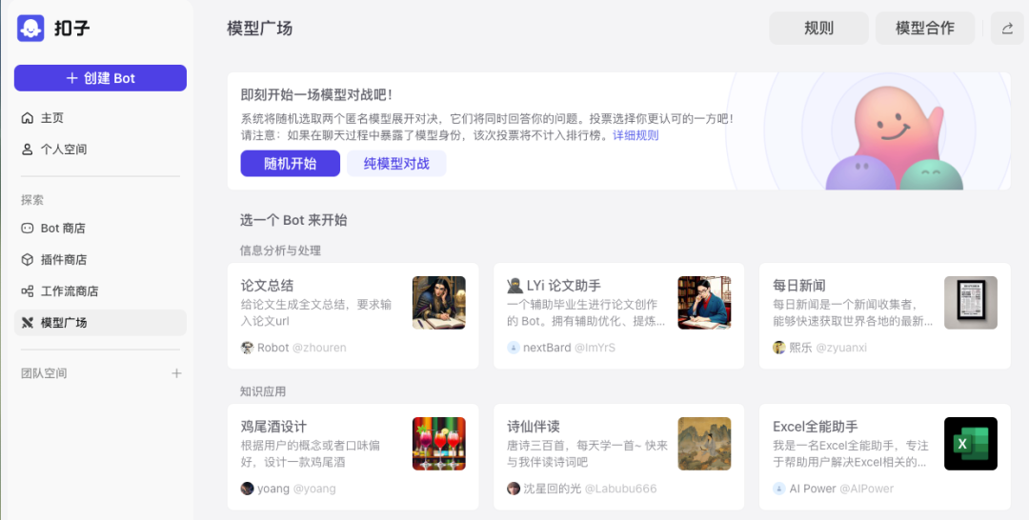Click the 个人空间 person icon
Image resolution: width=1029 pixels, height=520 pixels.
[x=27, y=150]
